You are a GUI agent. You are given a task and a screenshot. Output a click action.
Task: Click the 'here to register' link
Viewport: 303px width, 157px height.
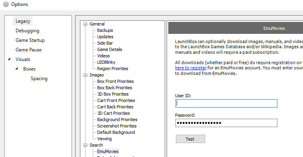[191, 68]
